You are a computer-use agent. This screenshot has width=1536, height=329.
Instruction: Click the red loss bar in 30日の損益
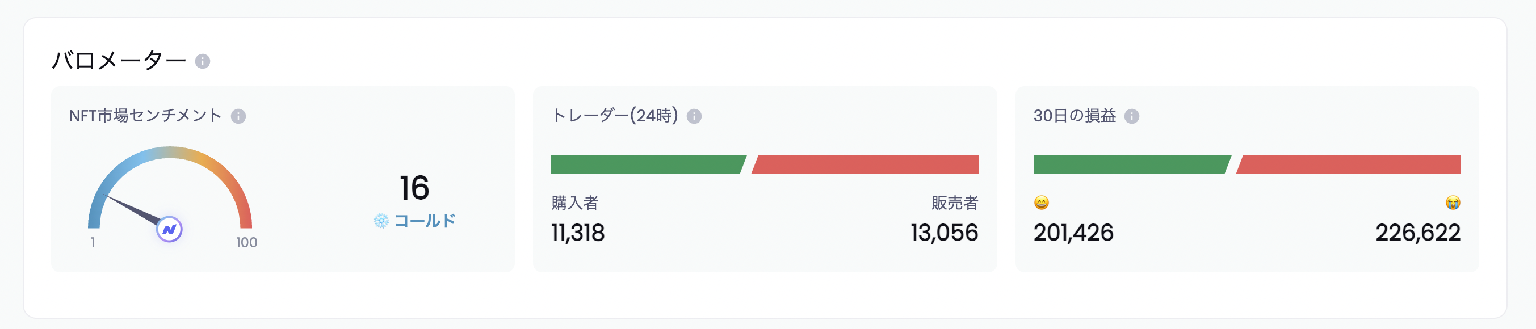tap(1349, 164)
